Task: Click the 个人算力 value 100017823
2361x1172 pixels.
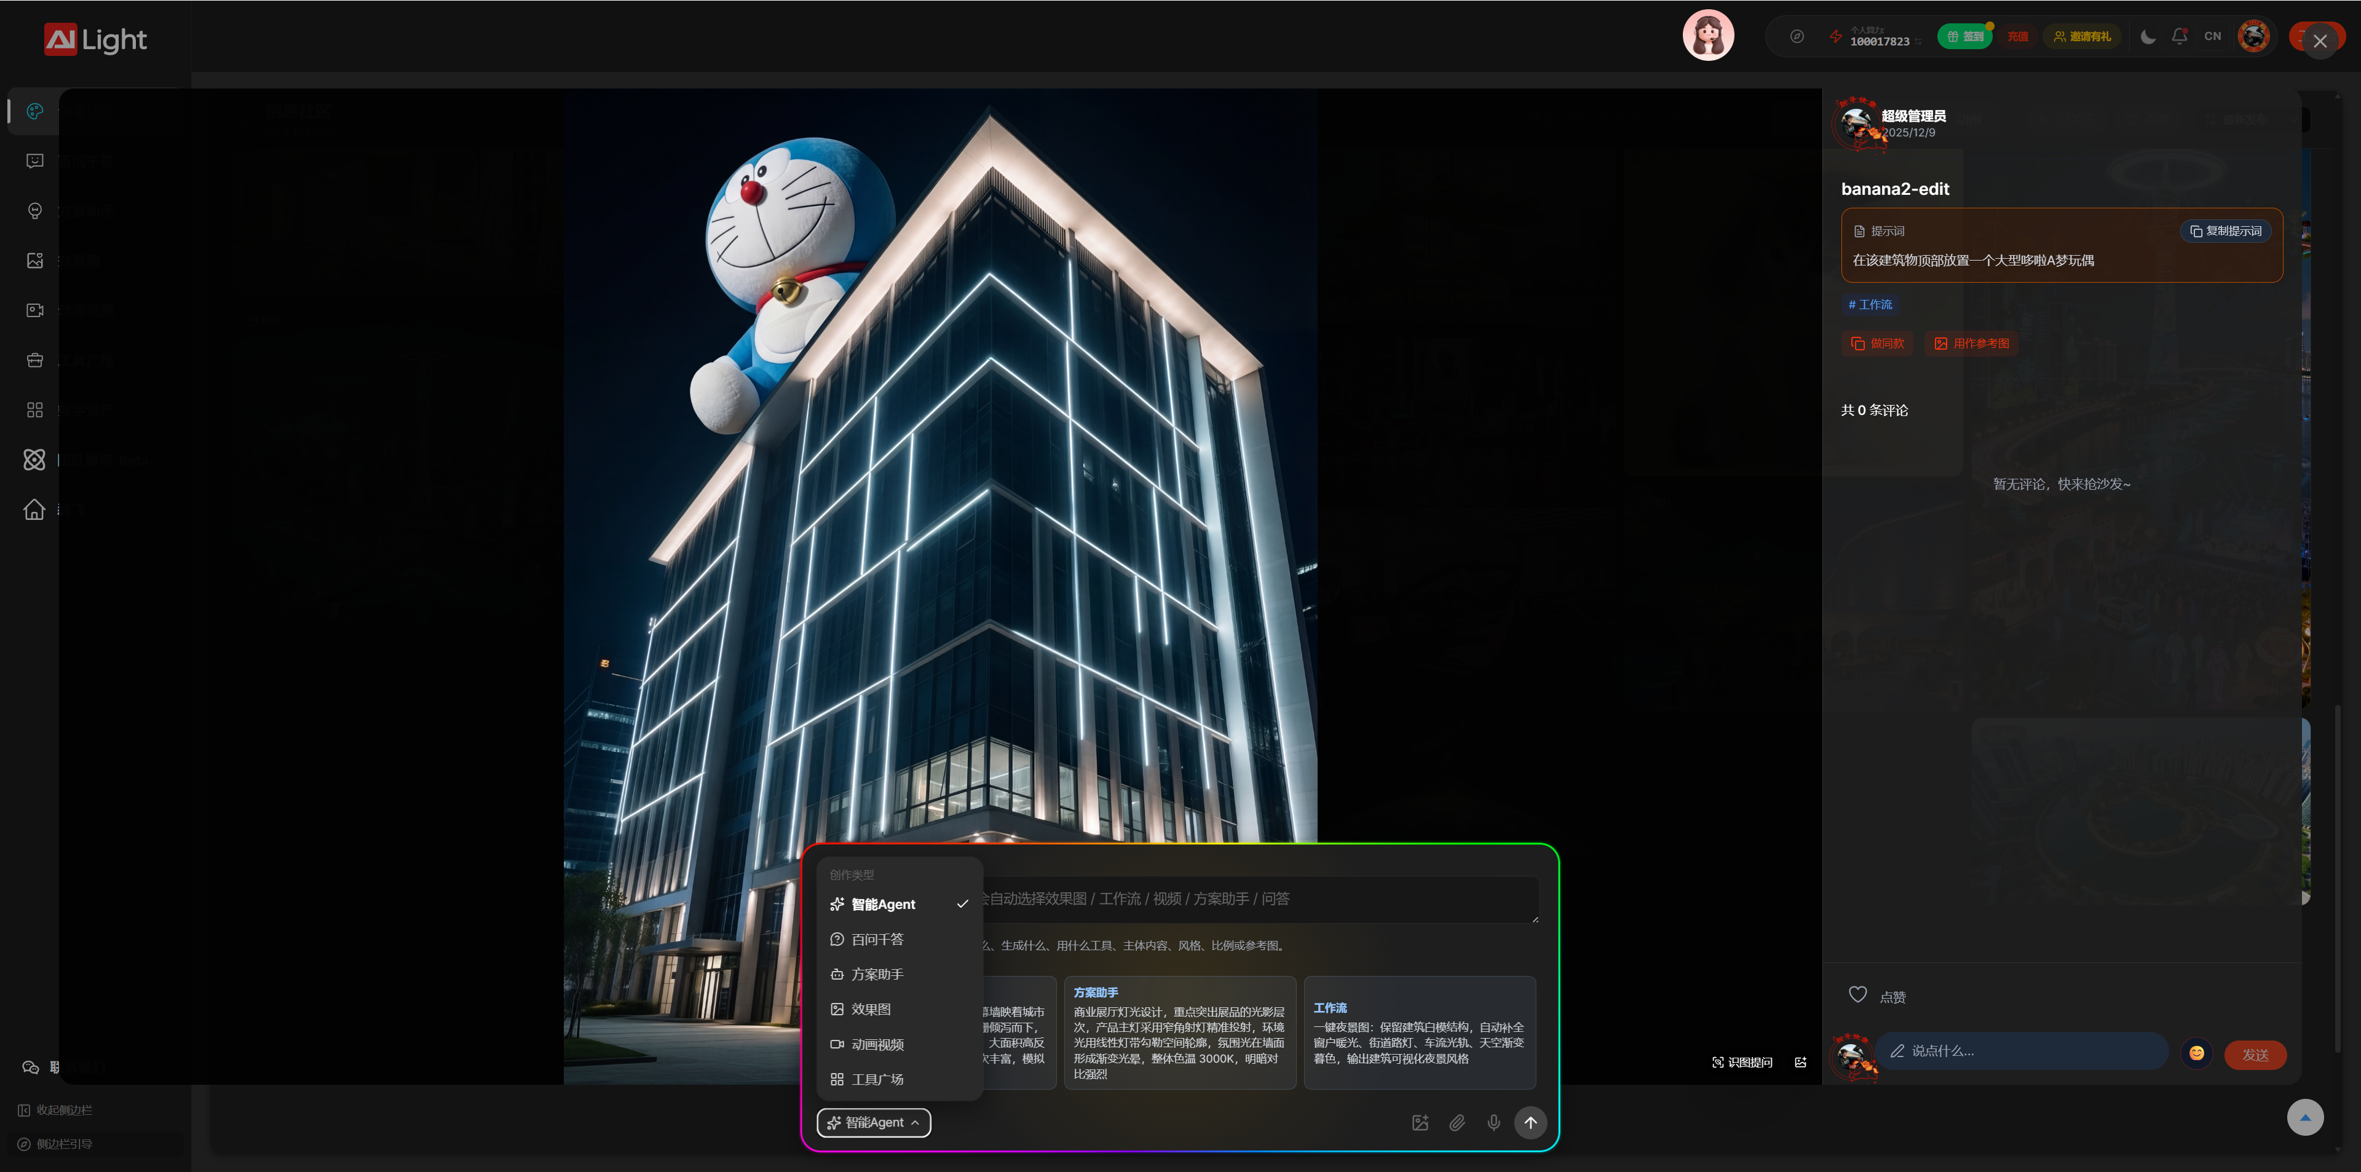Action: click(1879, 41)
